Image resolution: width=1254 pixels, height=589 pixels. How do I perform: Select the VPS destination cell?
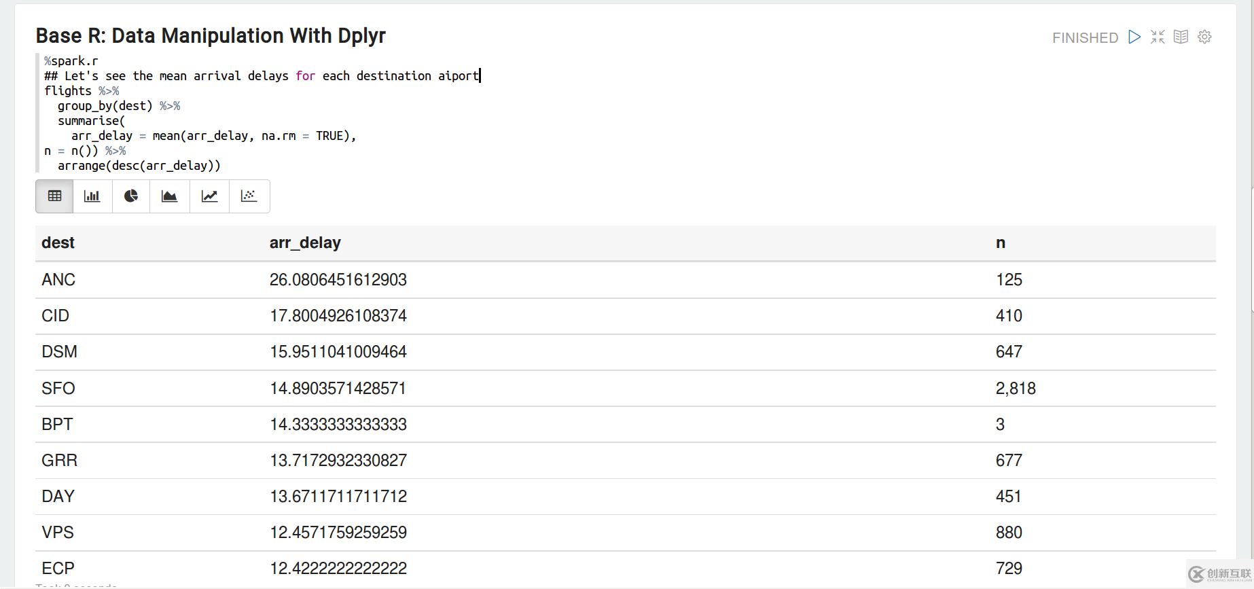58,532
